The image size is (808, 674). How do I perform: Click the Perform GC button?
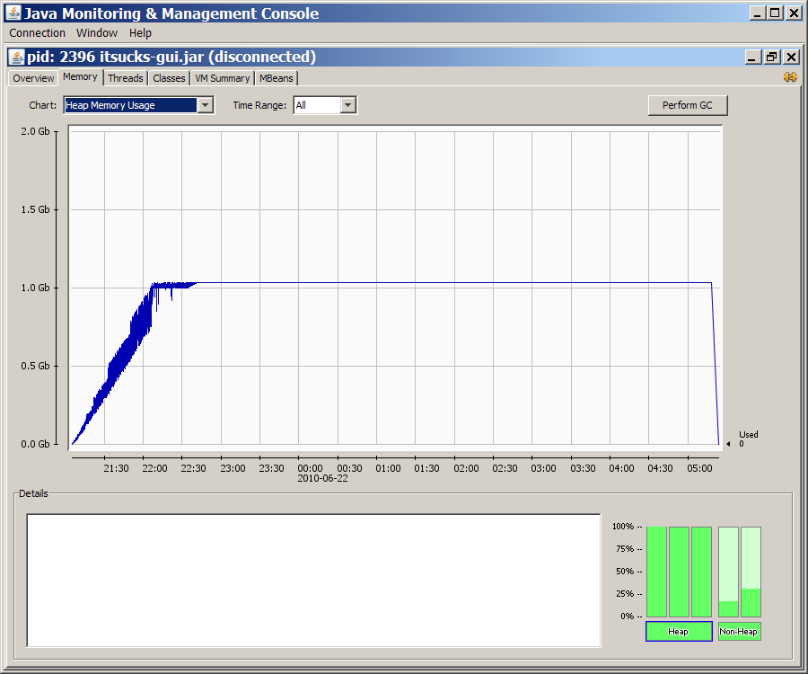pyautogui.click(x=688, y=105)
